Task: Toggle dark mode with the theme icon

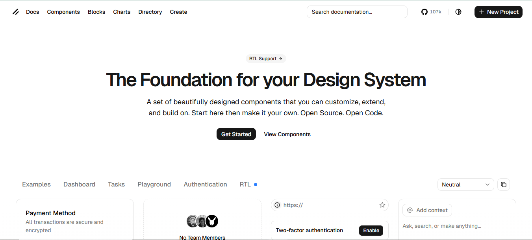Action: 458,12
